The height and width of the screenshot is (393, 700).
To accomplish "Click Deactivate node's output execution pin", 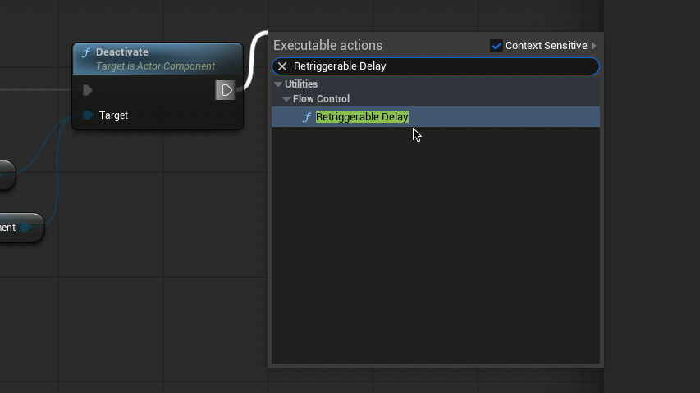I will [226, 90].
